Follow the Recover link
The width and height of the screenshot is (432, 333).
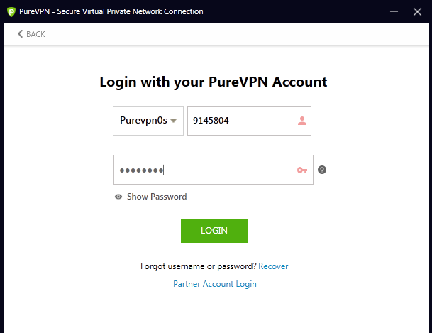tap(273, 266)
